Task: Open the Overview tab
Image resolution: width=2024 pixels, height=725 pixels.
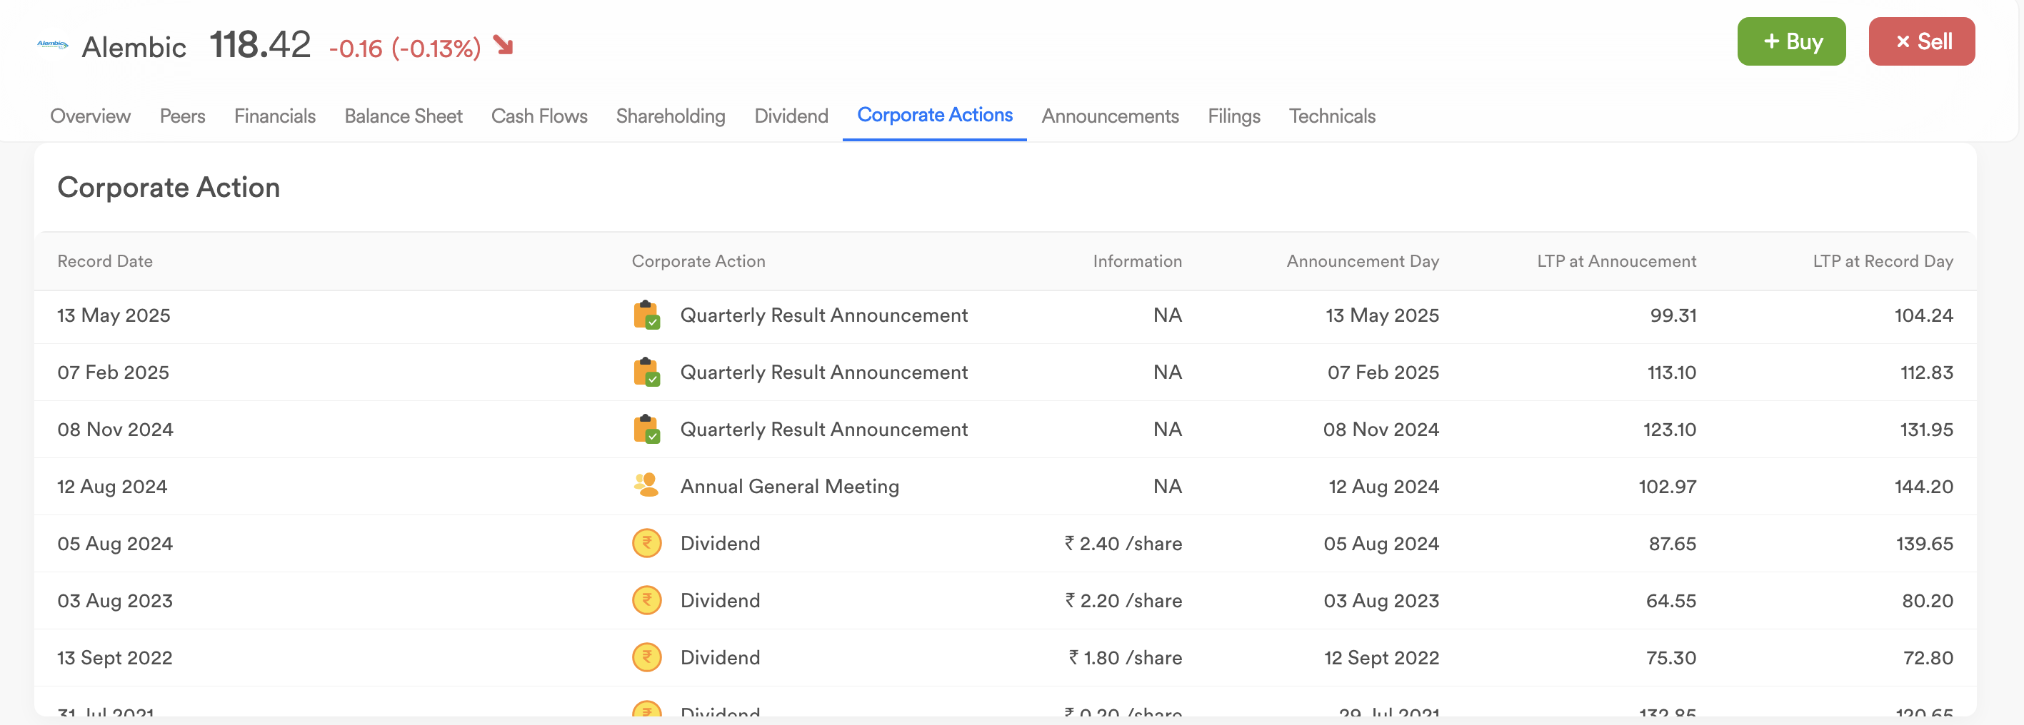Action: point(91,116)
